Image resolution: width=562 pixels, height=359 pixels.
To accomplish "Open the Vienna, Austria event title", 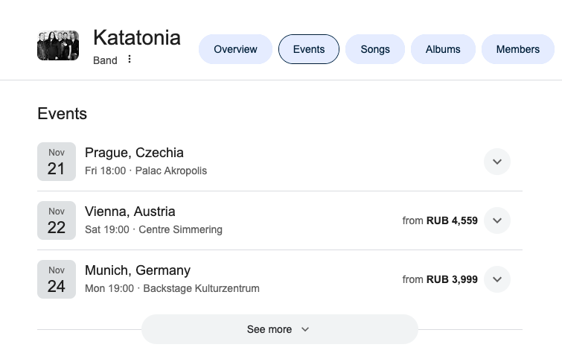I will coord(130,212).
